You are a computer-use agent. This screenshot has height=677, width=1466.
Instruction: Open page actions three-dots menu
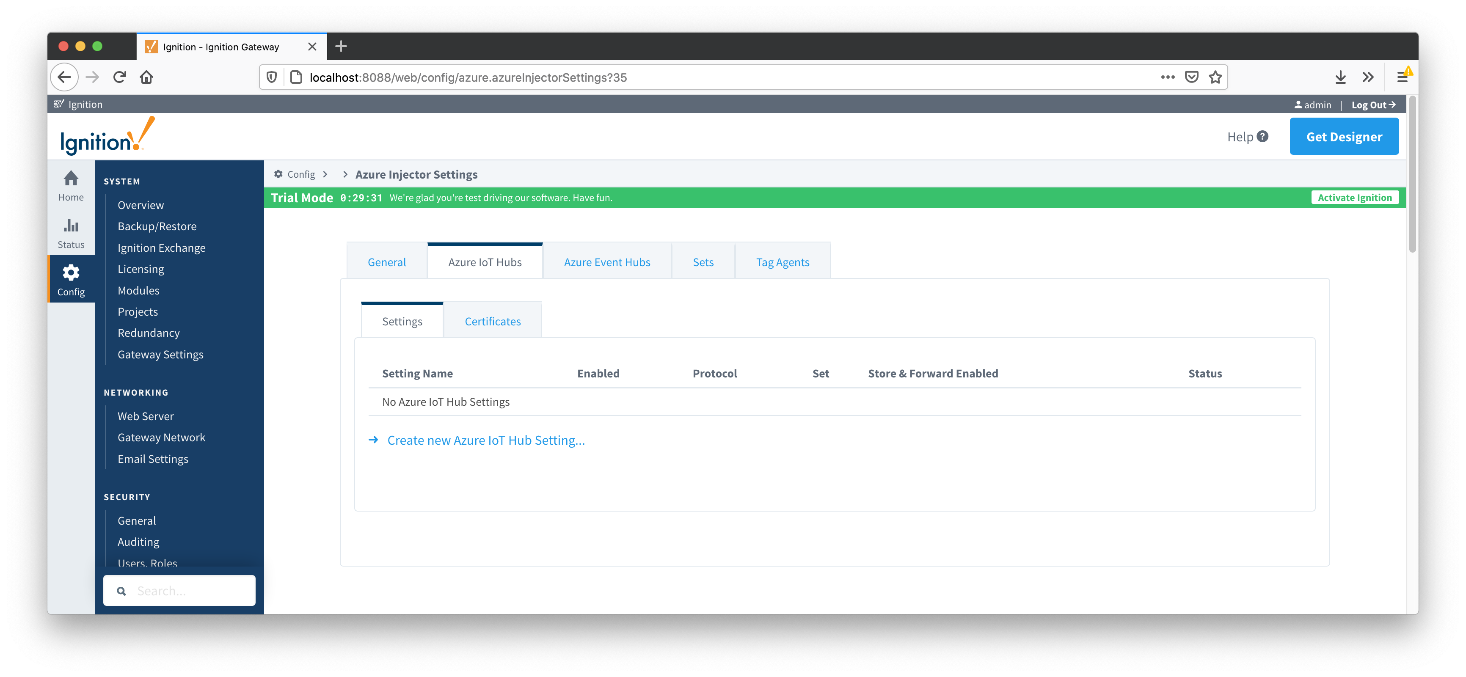click(x=1167, y=77)
